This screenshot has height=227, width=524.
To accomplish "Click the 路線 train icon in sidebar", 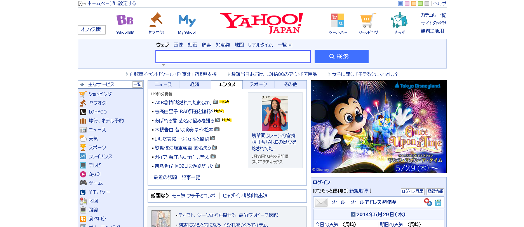I will point(83,210).
